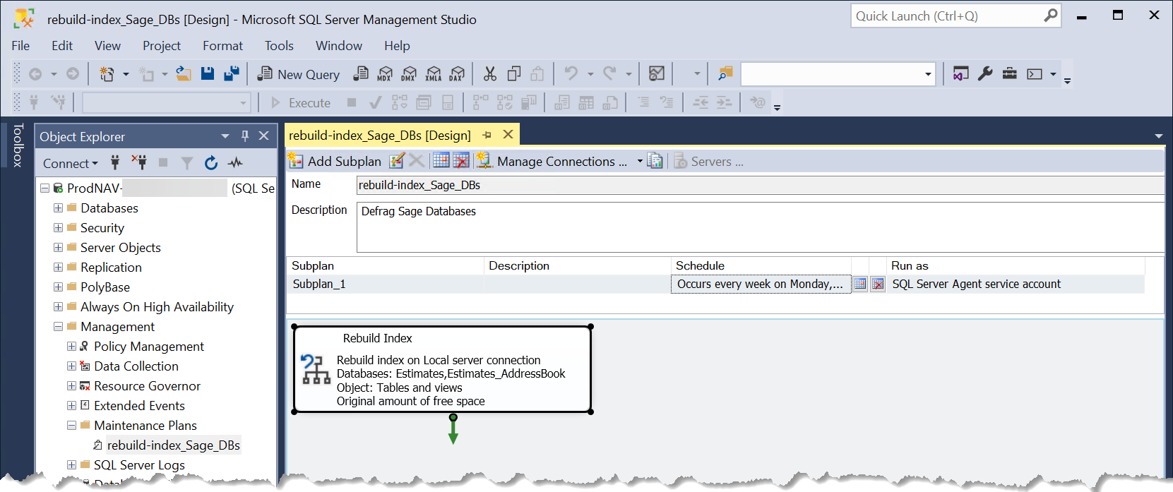Open a new DMX query

coord(409,73)
